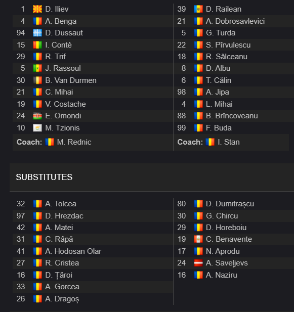Open substitute D. Dumitrașcu's profile
This screenshot has height=312, width=294.
(230, 204)
